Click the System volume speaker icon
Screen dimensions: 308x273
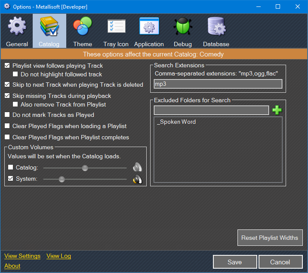click(x=137, y=179)
